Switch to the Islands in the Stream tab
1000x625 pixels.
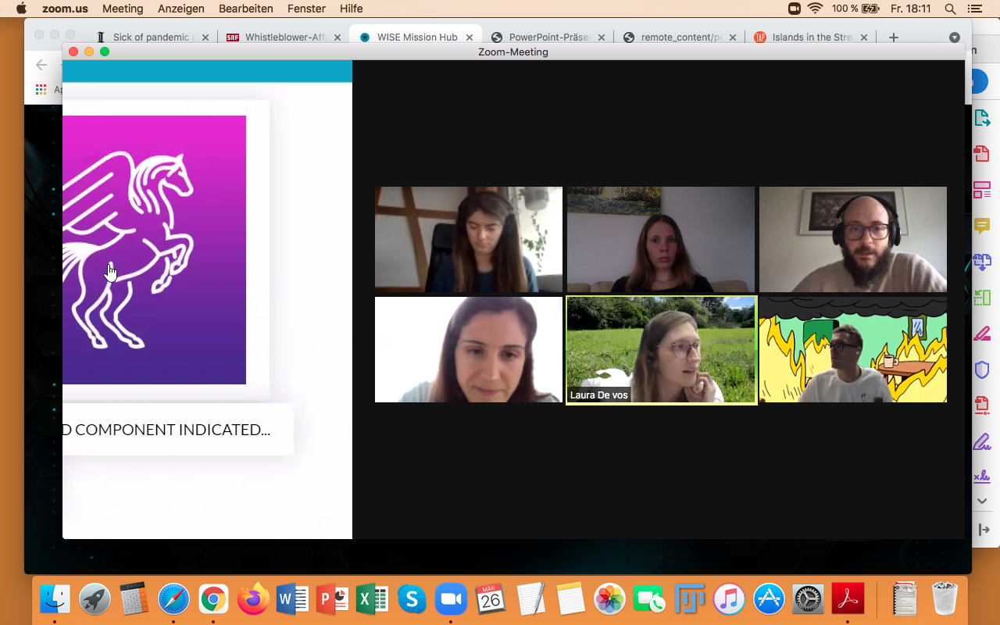811,37
